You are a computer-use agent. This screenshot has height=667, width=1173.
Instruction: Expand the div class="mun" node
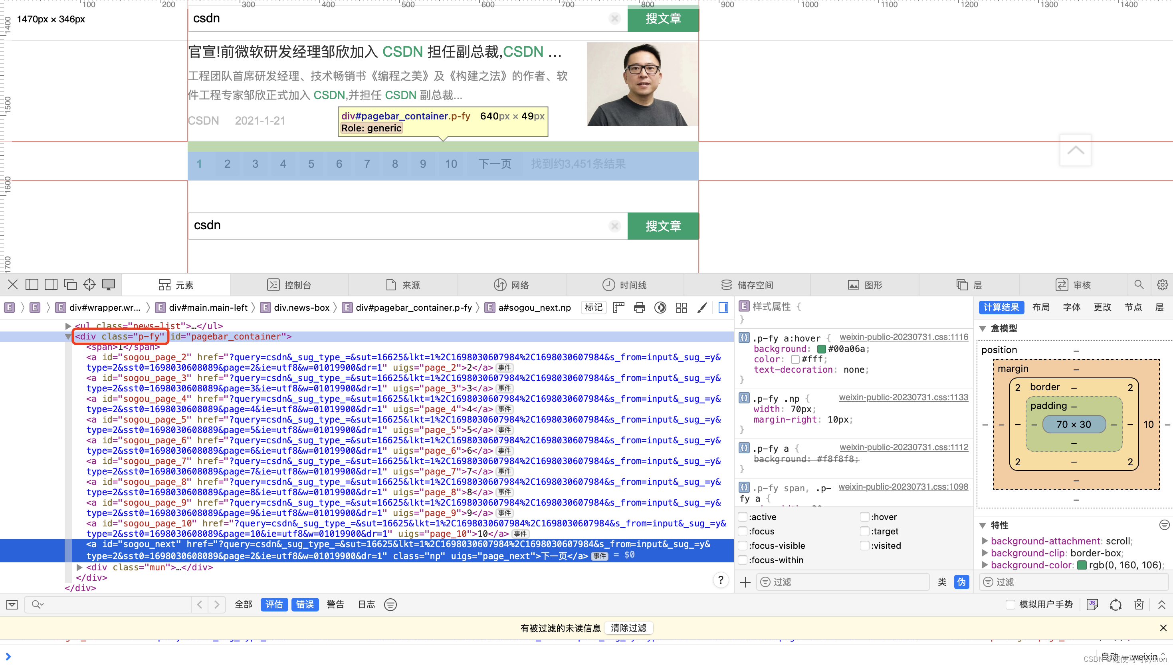pos(79,567)
